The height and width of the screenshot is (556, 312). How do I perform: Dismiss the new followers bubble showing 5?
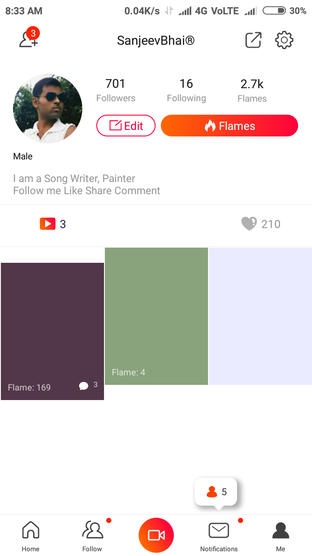tap(215, 491)
